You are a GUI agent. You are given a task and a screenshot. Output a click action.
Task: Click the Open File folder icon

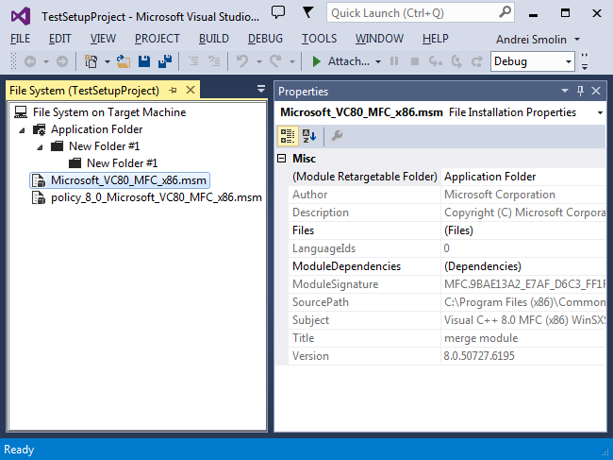[124, 61]
